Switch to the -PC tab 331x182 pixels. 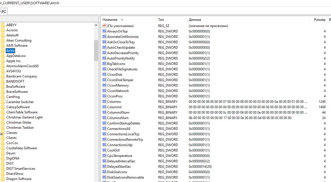pyautogui.click(x=4, y=11)
